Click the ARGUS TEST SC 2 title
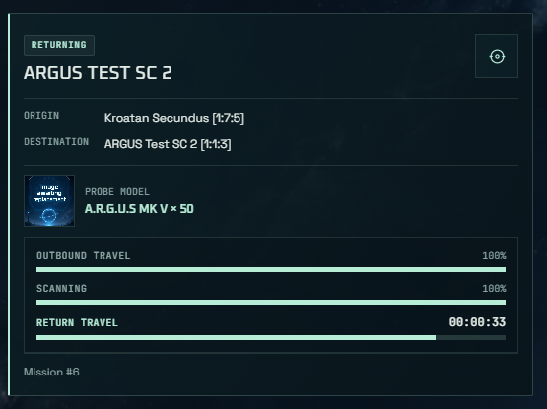The image size is (547, 409). [98, 73]
